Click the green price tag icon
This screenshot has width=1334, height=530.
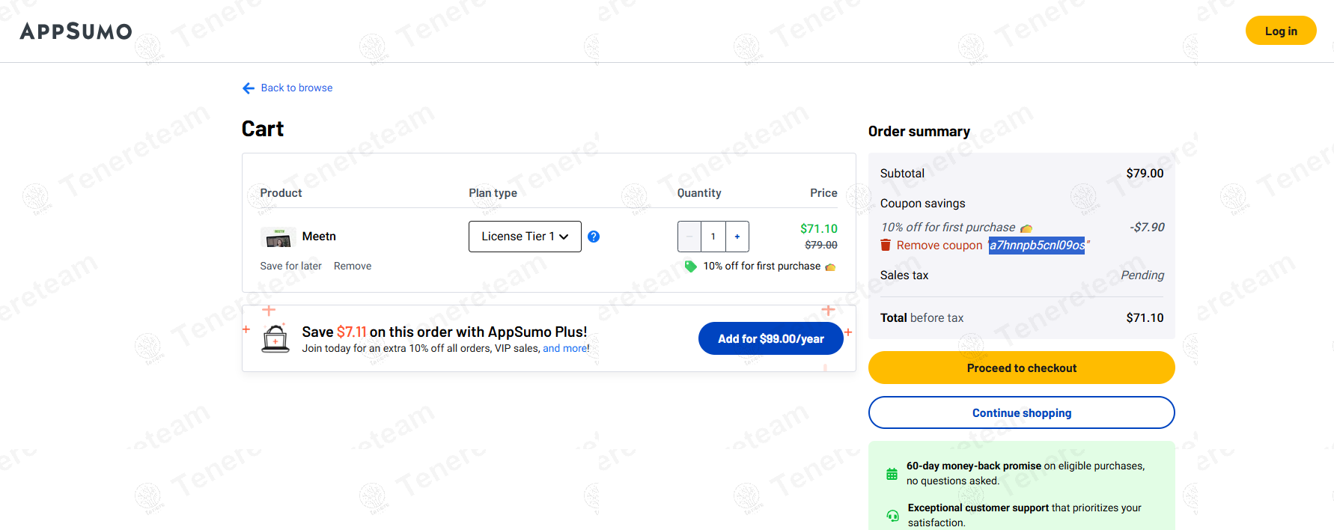pos(690,266)
